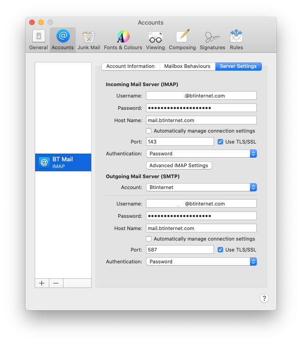The image size is (302, 344).
Task: Click incoming Username field
Action: 201,96
